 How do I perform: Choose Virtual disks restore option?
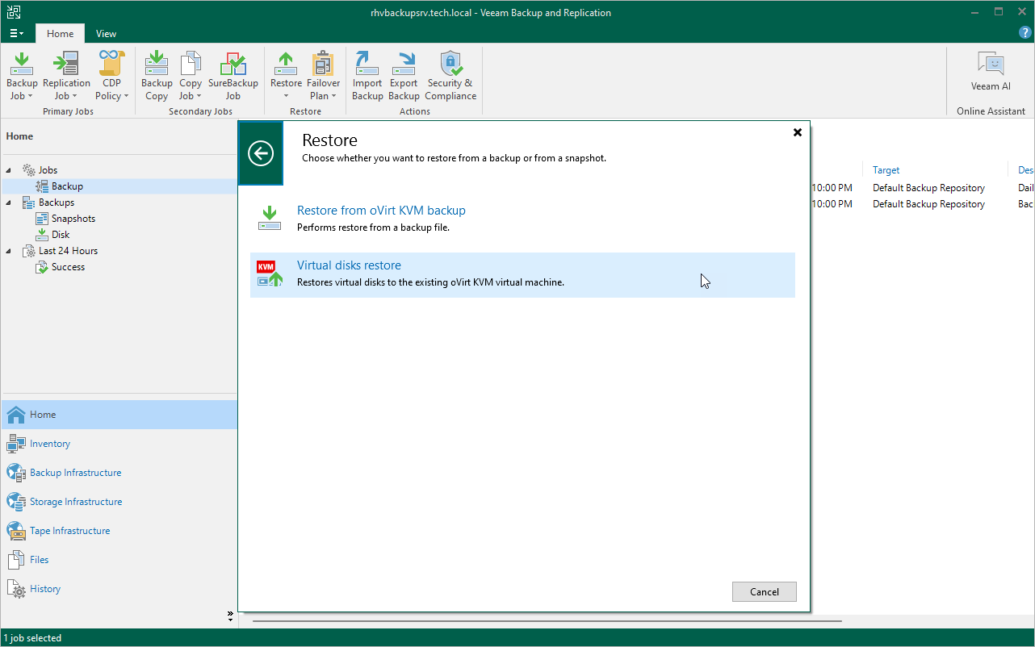pyautogui.click(x=522, y=274)
